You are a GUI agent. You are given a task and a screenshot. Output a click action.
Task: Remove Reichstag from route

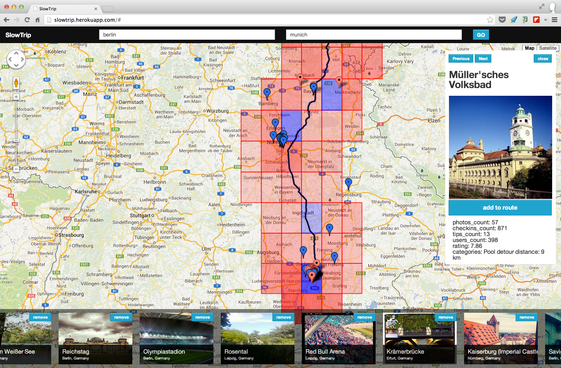point(121,317)
